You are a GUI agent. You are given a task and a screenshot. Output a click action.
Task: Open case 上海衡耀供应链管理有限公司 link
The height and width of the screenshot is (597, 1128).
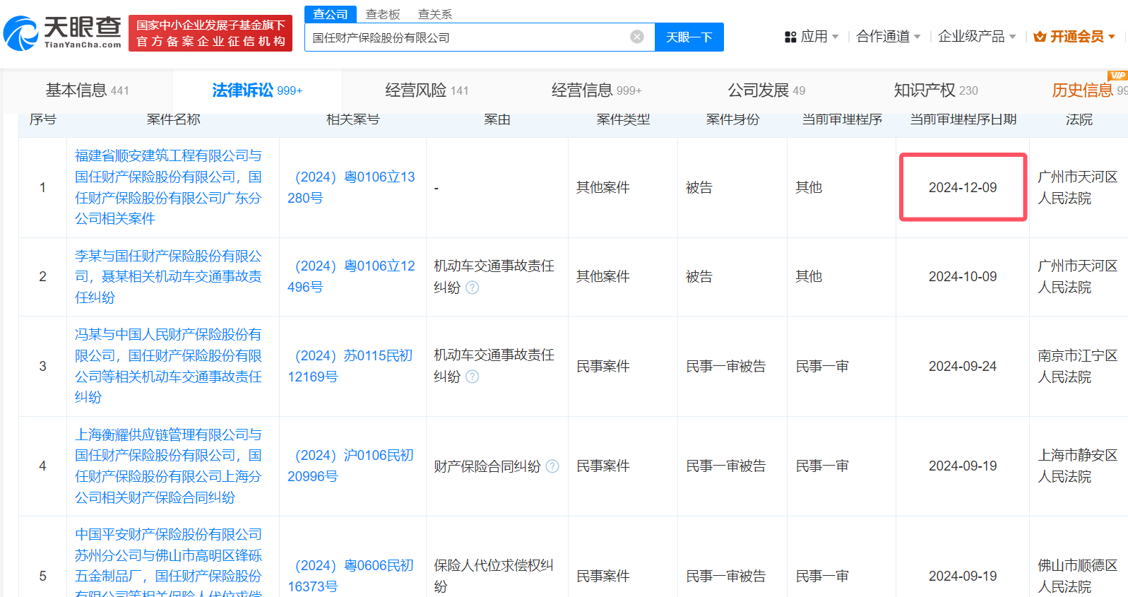(x=168, y=466)
